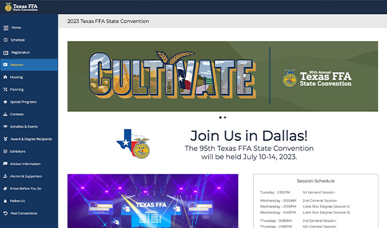Open the Planning menu item
The height and width of the screenshot is (228, 387).
click(17, 89)
